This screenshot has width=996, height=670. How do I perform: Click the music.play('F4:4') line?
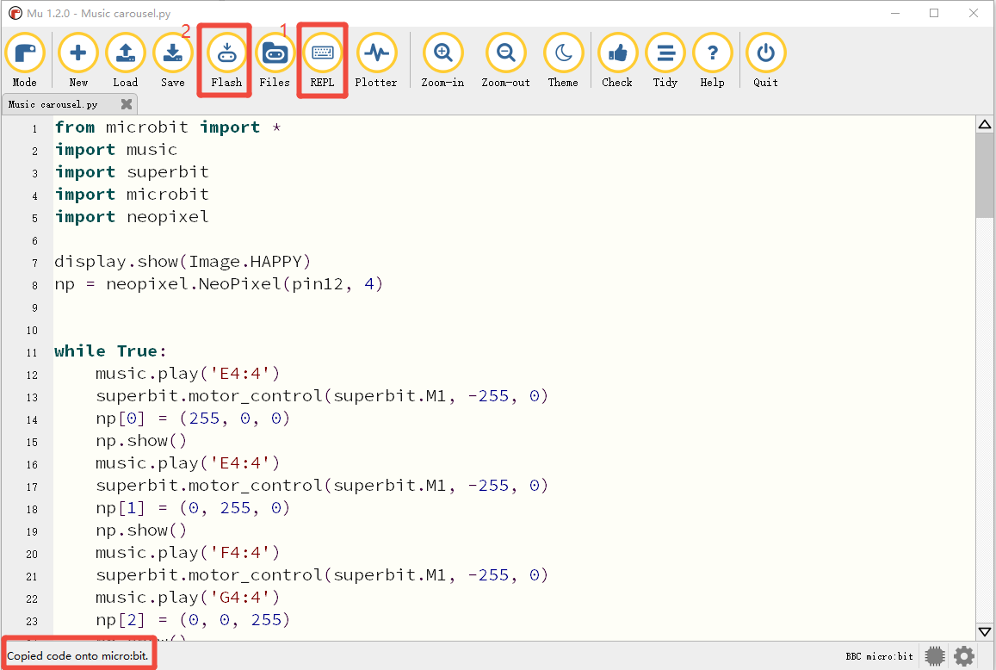(x=188, y=552)
